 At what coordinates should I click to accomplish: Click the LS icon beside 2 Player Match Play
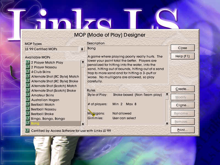[28, 62]
